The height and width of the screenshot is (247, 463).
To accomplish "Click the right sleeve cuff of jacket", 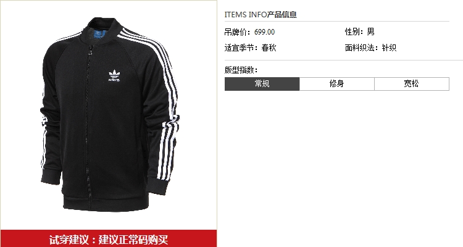I will (x=157, y=186).
